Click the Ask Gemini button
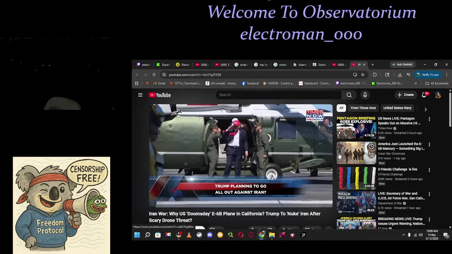The width and height of the screenshot is (452, 254). coord(402,65)
